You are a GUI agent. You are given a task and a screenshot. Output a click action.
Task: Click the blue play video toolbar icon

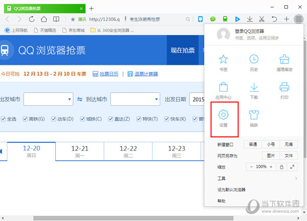237,19
